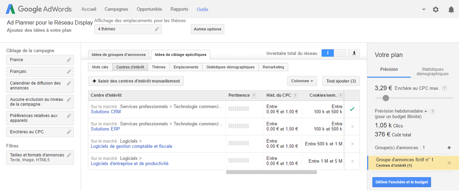Switch to Idées de ciblage spécifiques tab
459x192 pixels.
tap(180, 55)
